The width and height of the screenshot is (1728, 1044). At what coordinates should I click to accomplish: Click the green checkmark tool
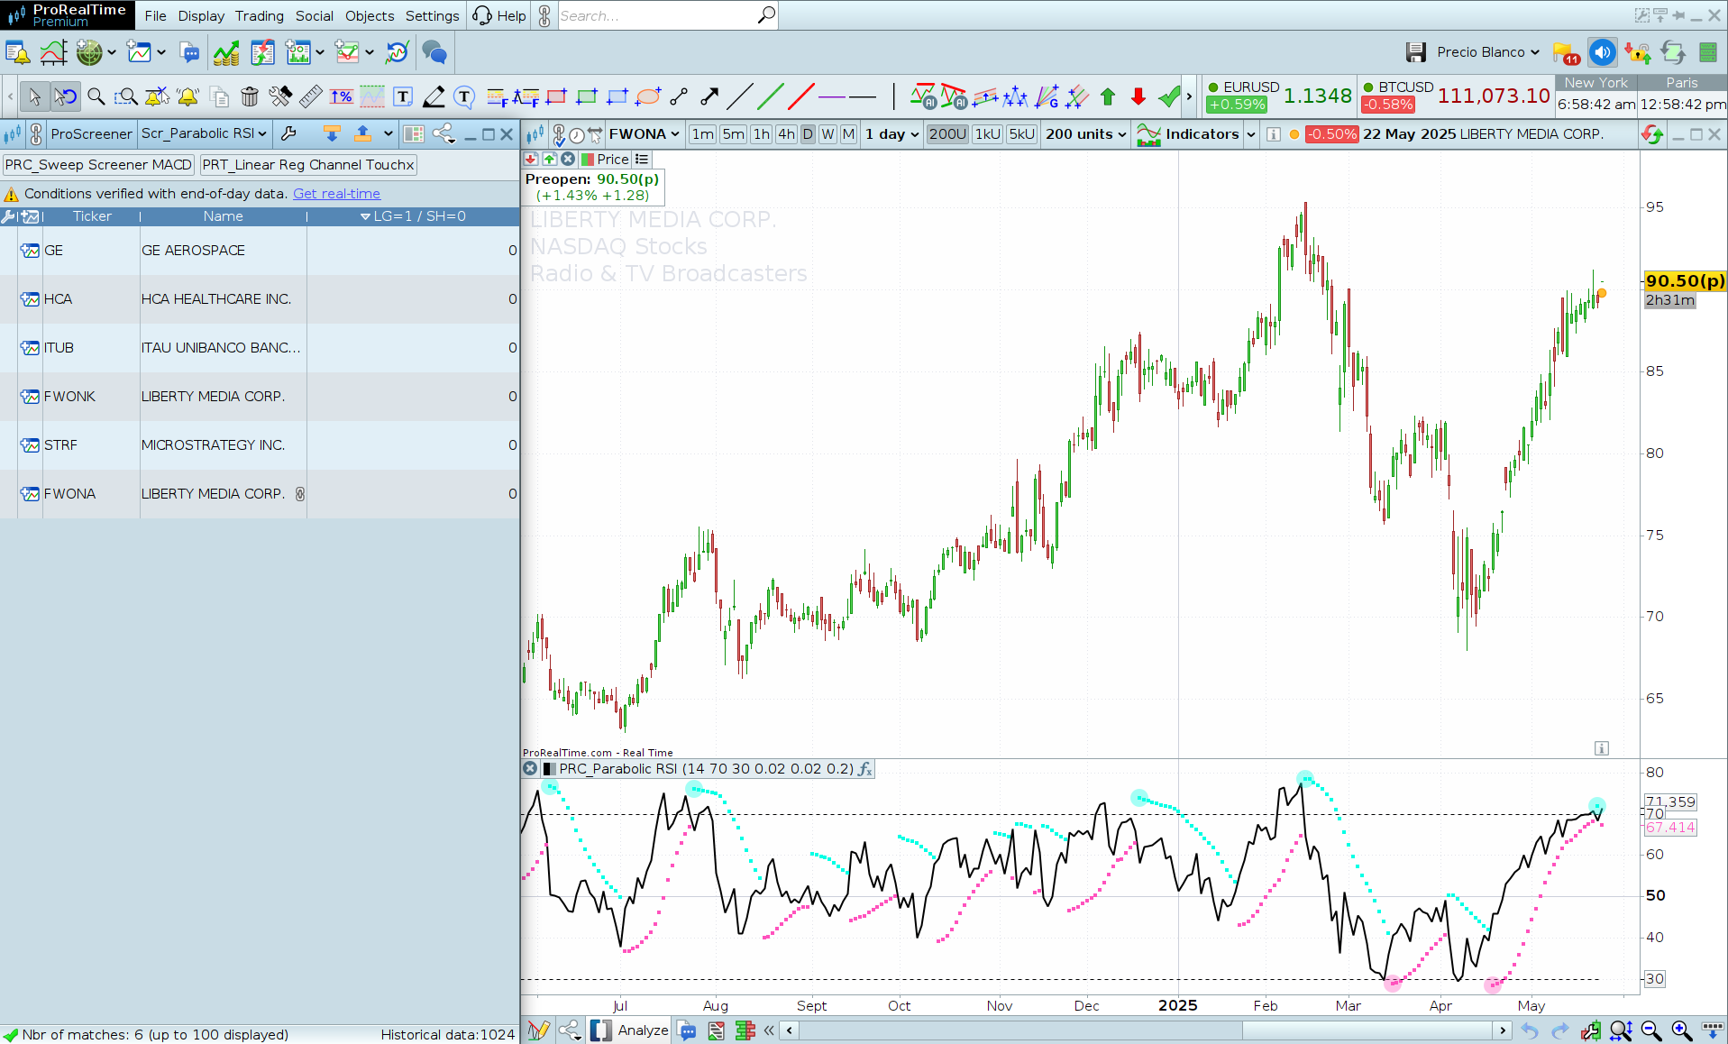pyautogui.click(x=1169, y=96)
